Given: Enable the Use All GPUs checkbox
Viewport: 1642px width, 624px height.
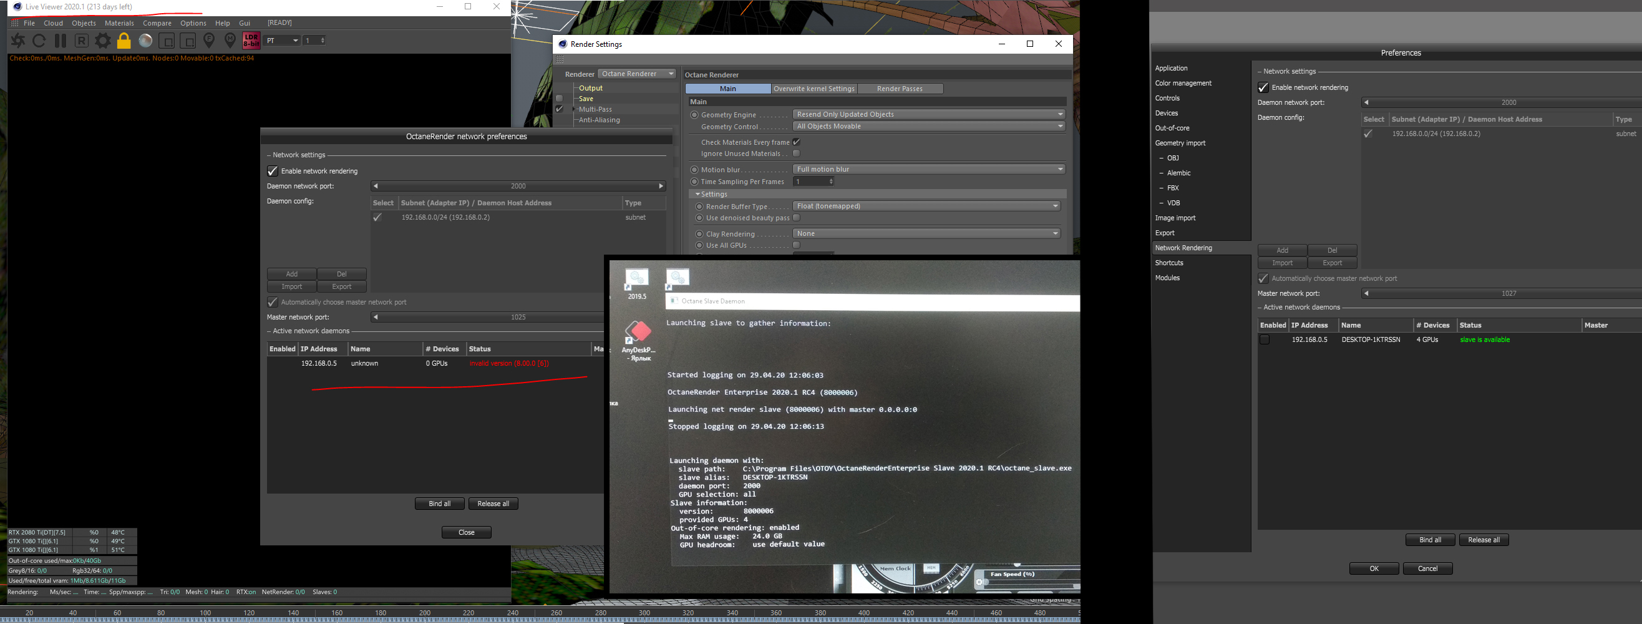Looking at the screenshot, I should 796,245.
